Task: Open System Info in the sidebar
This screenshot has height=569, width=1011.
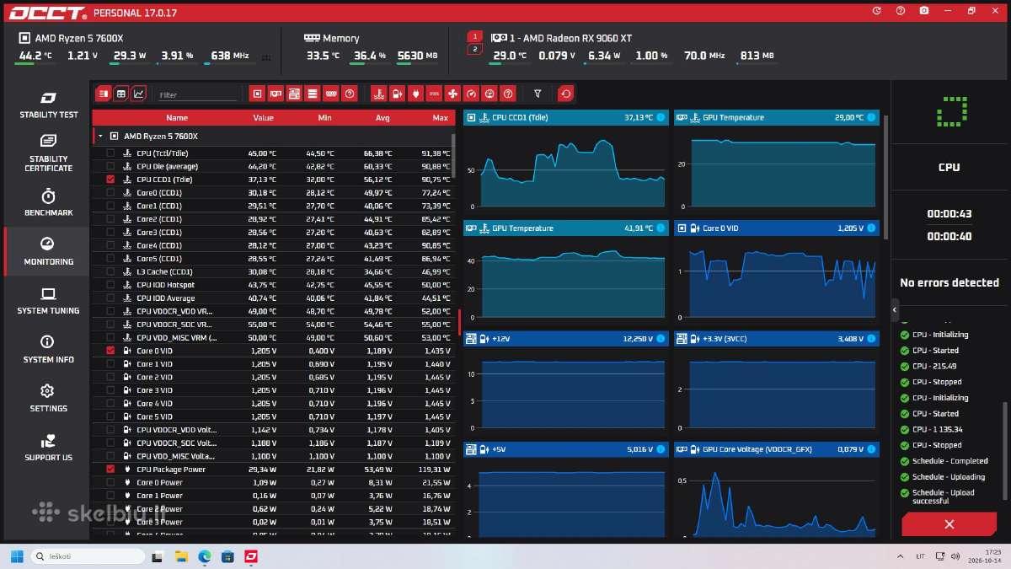Action: pyautogui.click(x=48, y=349)
